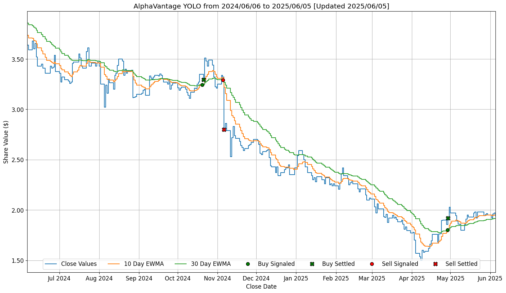
Task: Select the November 2024 sell signaled red dot
Action: (223, 80)
